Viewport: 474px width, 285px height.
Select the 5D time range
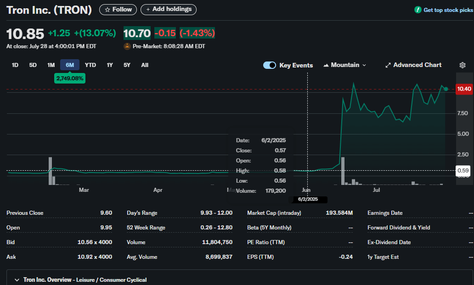click(33, 65)
